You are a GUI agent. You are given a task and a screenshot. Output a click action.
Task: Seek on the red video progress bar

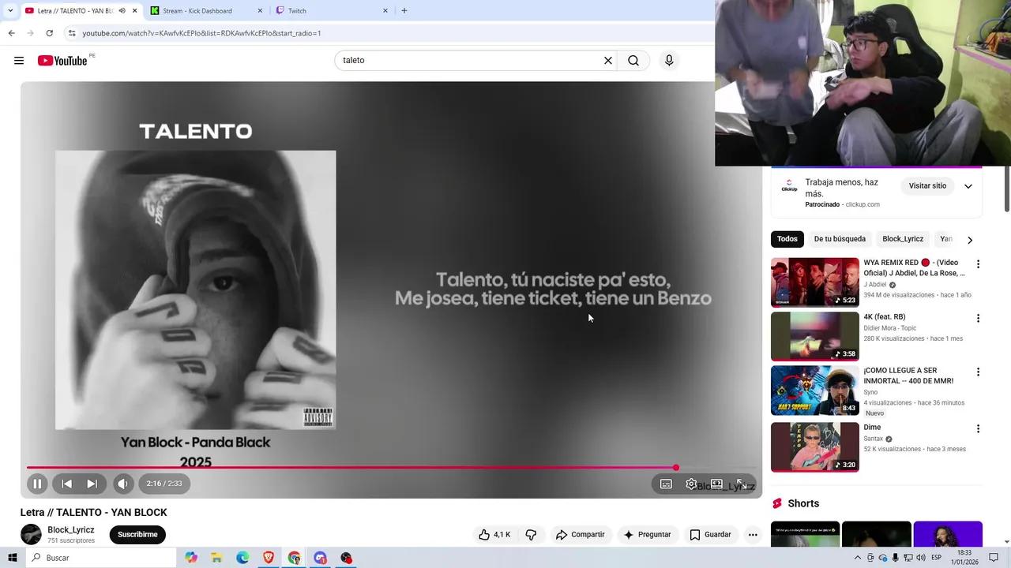tap(351, 468)
